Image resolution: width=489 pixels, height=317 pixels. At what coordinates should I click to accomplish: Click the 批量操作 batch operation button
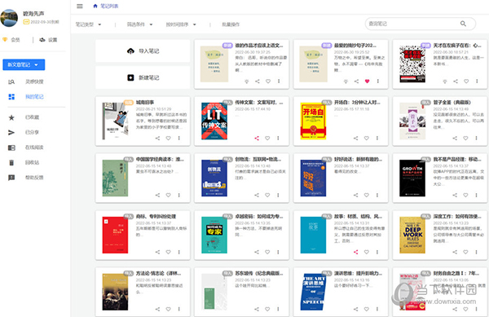[231, 24]
